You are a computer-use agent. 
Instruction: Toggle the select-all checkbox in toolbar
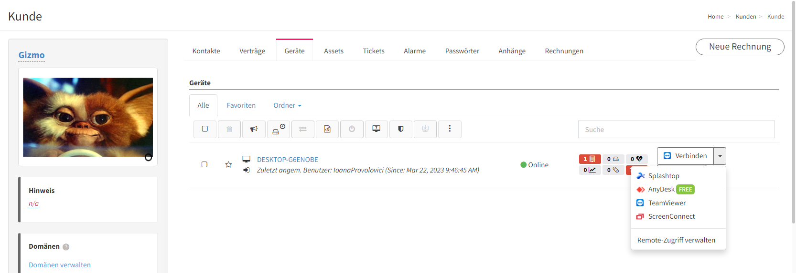(x=205, y=129)
